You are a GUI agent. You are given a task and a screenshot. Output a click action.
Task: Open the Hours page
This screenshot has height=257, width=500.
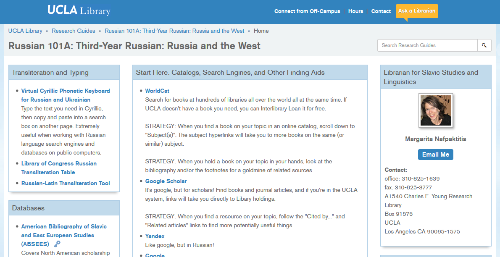[x=355, y=11]
